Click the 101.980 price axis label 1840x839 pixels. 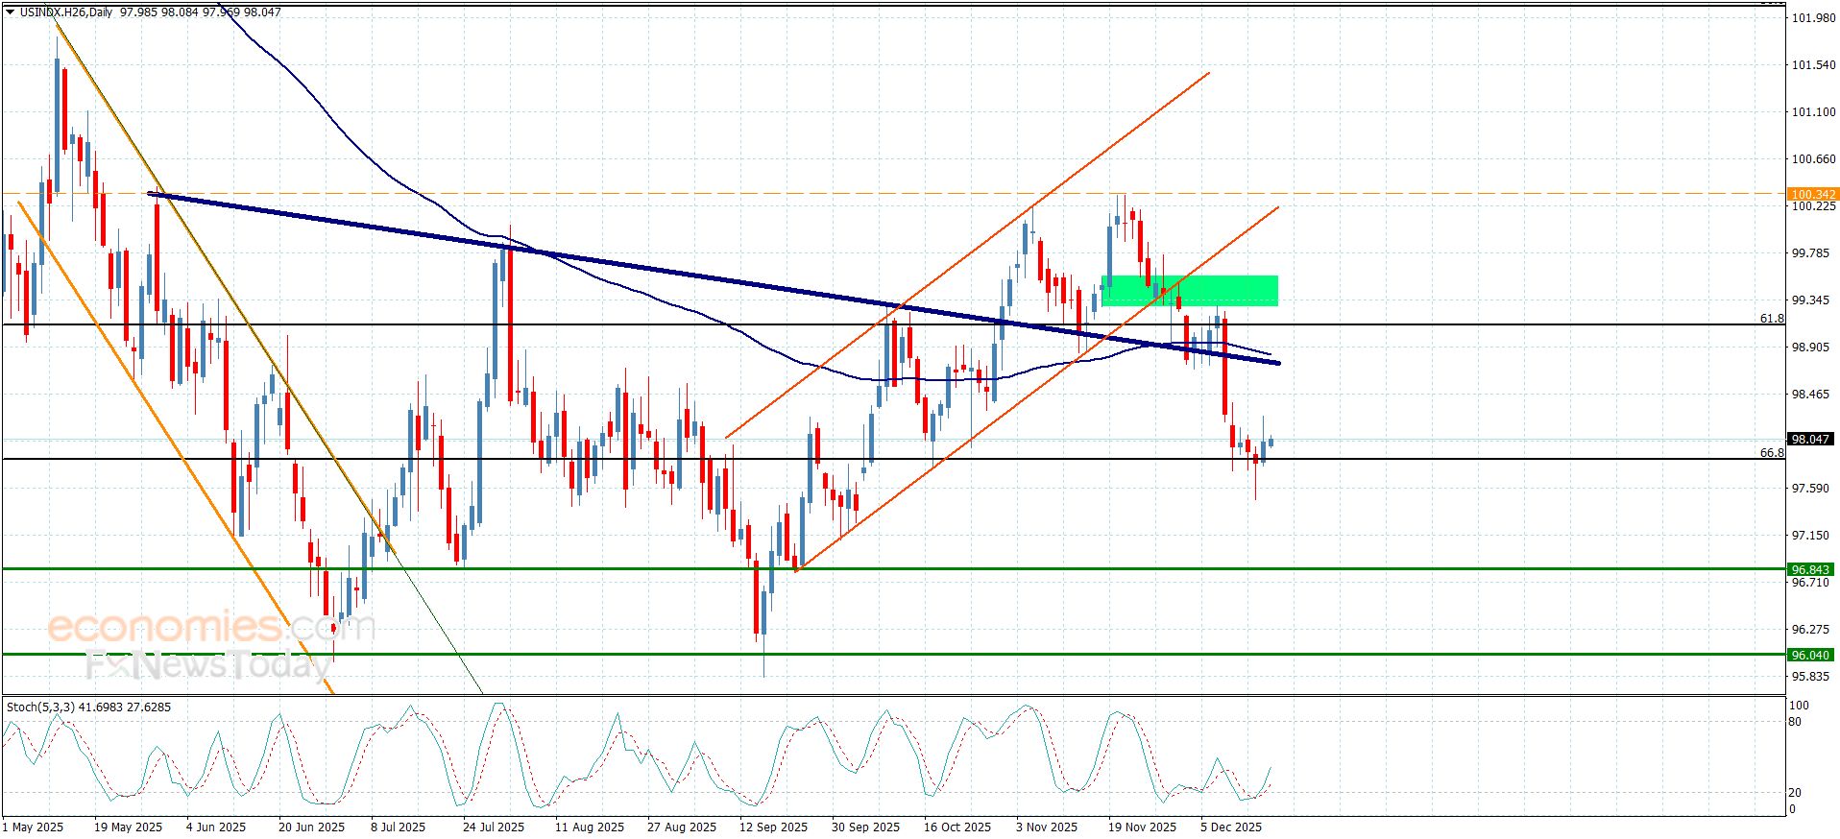(x=1813, y=18)
